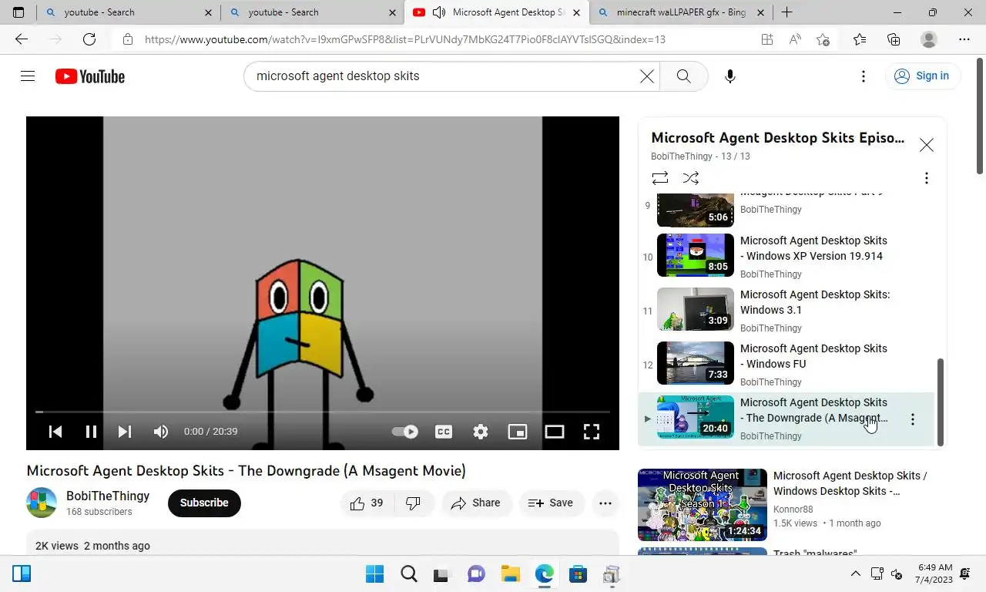Screen dimensions: 986x592
Task: Open YouTube settings three-dot menu
Action: [x=864, y=76]
